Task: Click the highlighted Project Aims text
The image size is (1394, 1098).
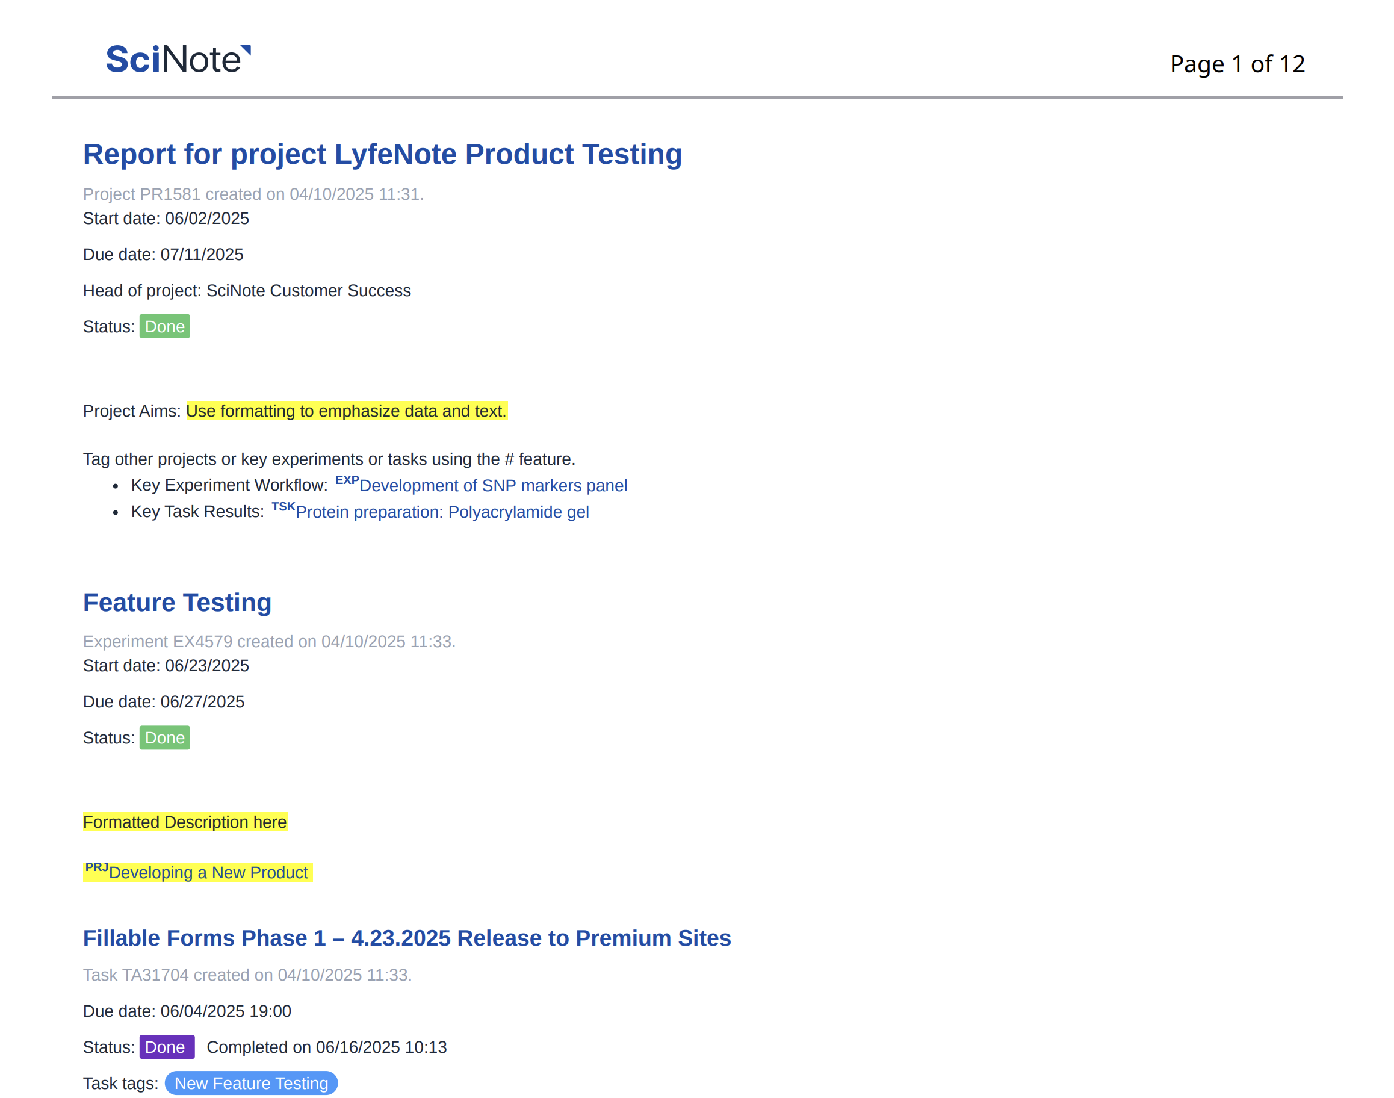Action: click(345, 411)
